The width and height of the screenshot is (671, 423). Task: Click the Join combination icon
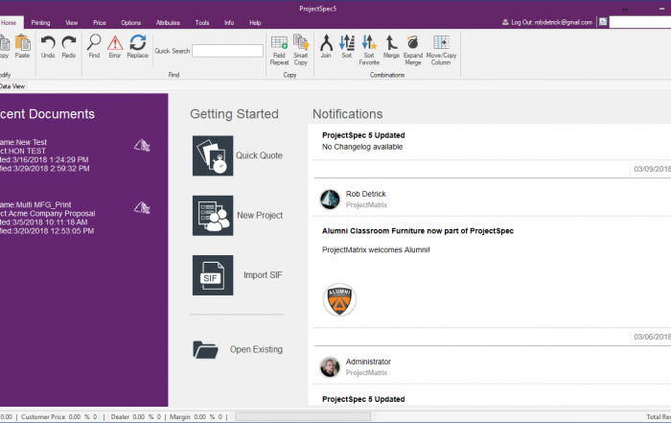click(x=326, y=42)
